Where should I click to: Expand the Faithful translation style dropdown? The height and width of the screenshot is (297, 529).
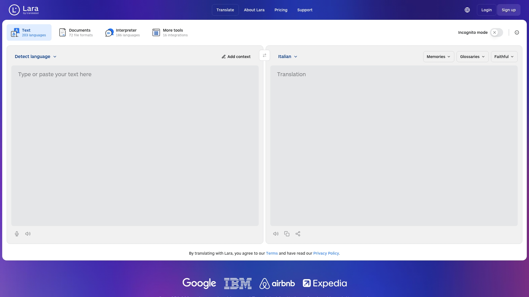[x=504, y=56]
